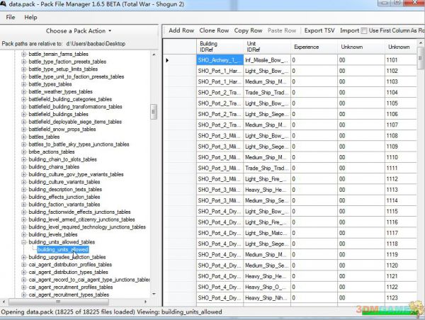The height and width of the screenshot is (320, 425).
Task: Click Export TSV in the toolbar
Action: pyautogui.click(x=319, y=31)
